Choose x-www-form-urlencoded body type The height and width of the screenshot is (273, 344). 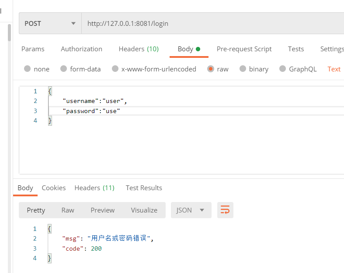coord(115,69)
